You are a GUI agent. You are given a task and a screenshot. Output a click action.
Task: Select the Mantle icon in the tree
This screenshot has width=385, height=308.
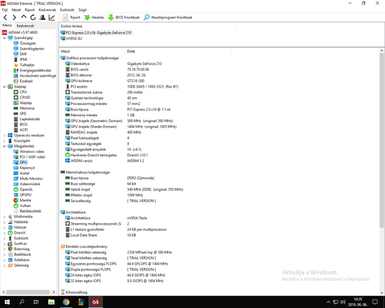pos(16,201)
